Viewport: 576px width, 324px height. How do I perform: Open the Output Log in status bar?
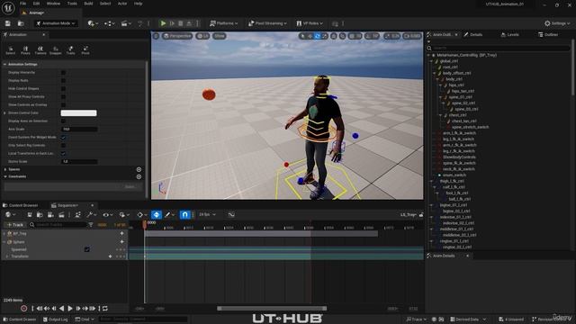pos(56,319)
